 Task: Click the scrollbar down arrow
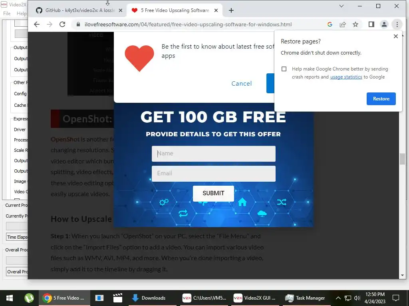tap(402, 275)
